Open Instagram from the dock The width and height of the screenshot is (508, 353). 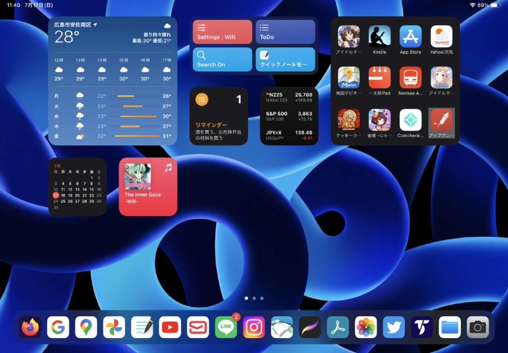click(254, 327)
